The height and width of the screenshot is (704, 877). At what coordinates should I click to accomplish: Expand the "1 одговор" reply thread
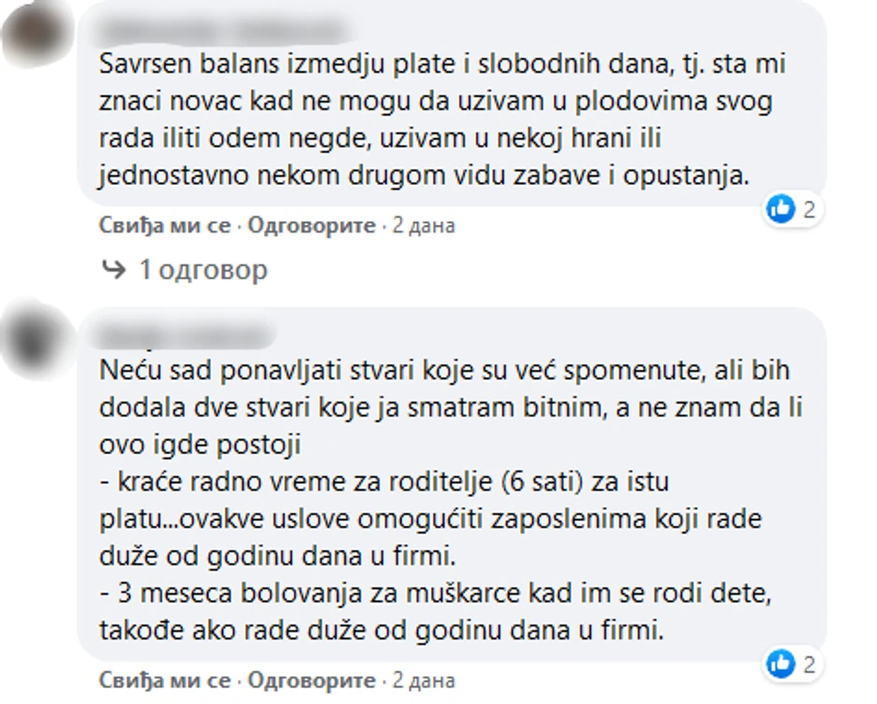click(202, 270)
